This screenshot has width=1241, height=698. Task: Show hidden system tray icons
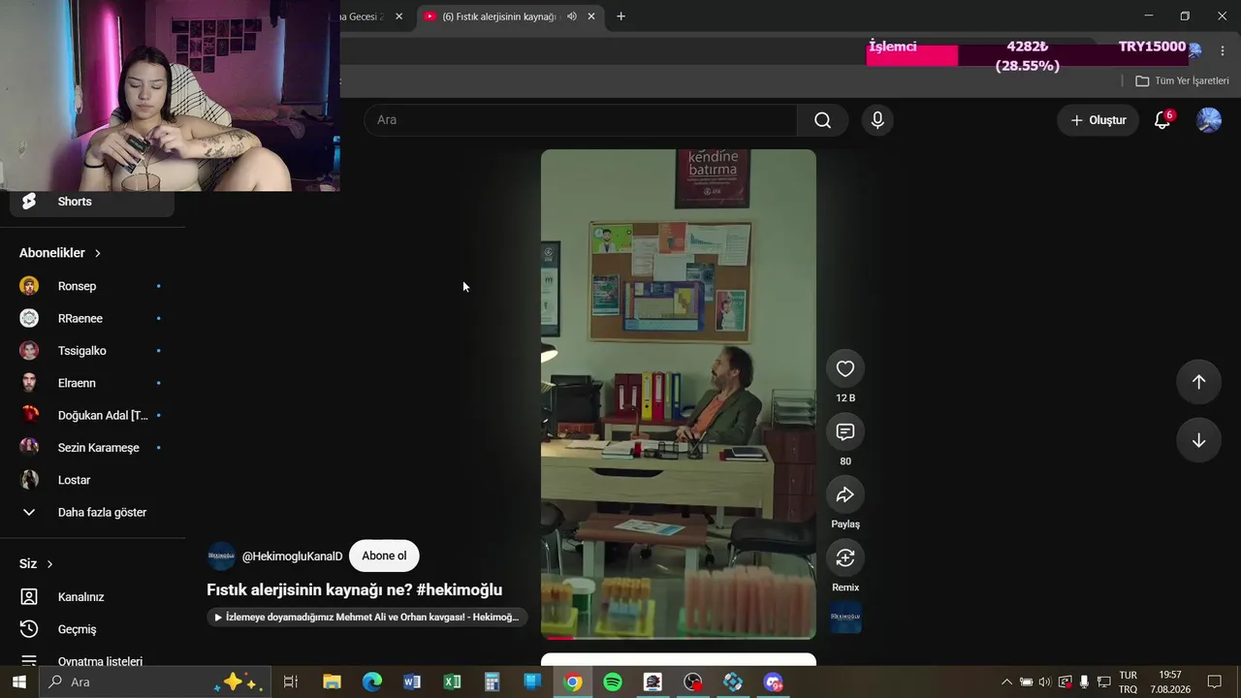tap(1006, 682)
